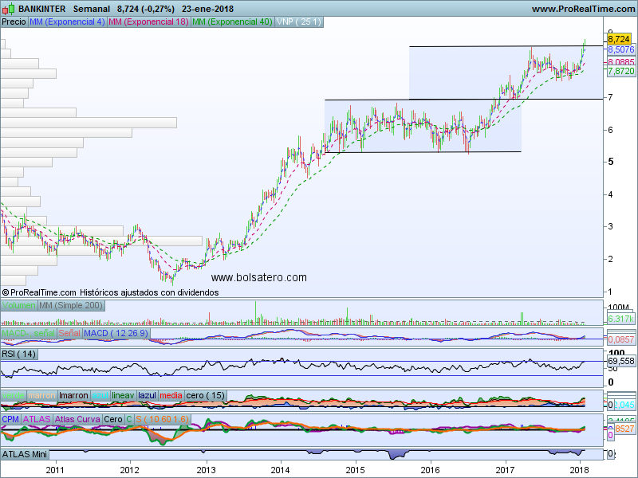Click the red media label

click(x=171, y=396)
